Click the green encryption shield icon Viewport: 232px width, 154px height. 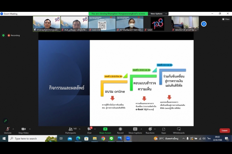[x=3, y=35]
